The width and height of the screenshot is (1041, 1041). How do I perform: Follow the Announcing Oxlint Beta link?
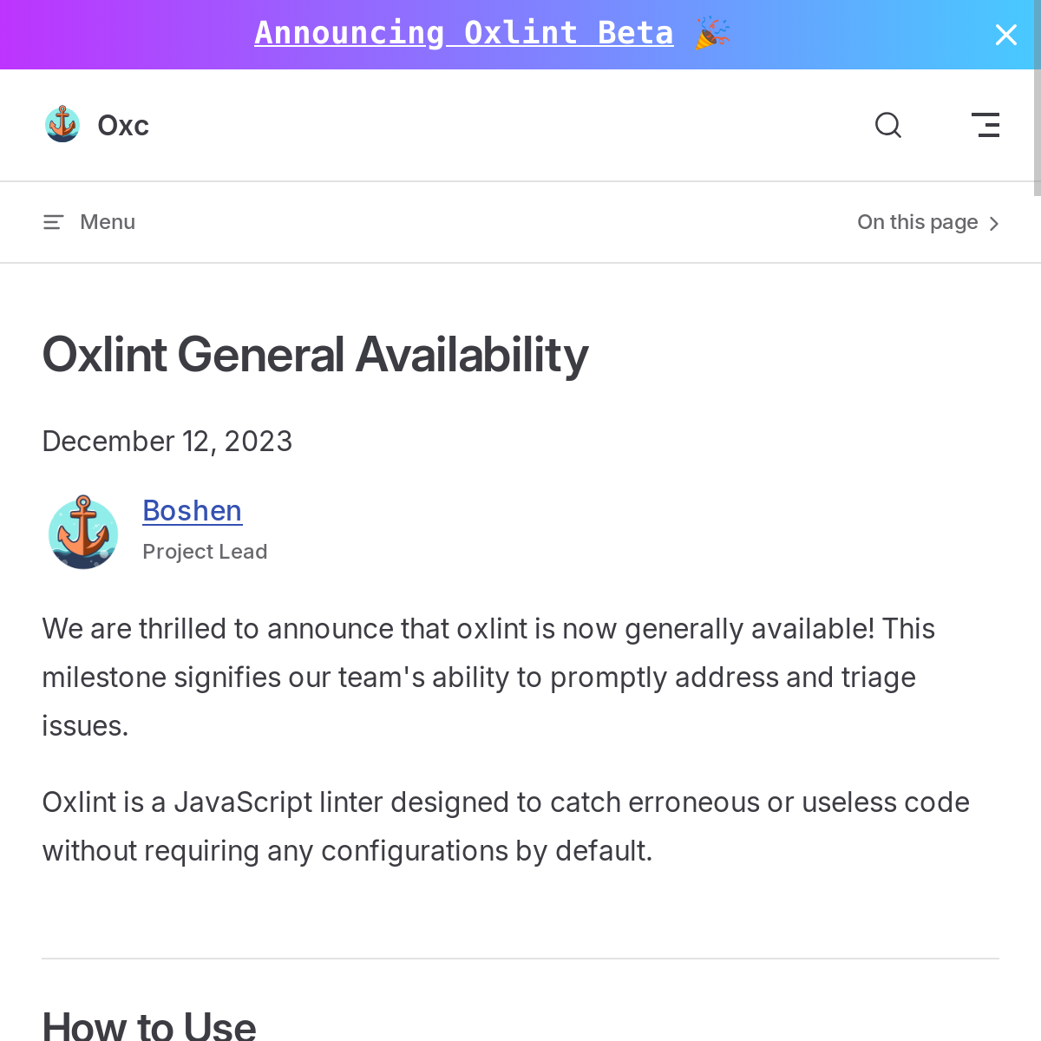[x=464, y=33]
